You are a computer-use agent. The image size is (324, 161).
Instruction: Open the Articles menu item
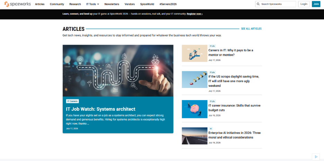40,4
